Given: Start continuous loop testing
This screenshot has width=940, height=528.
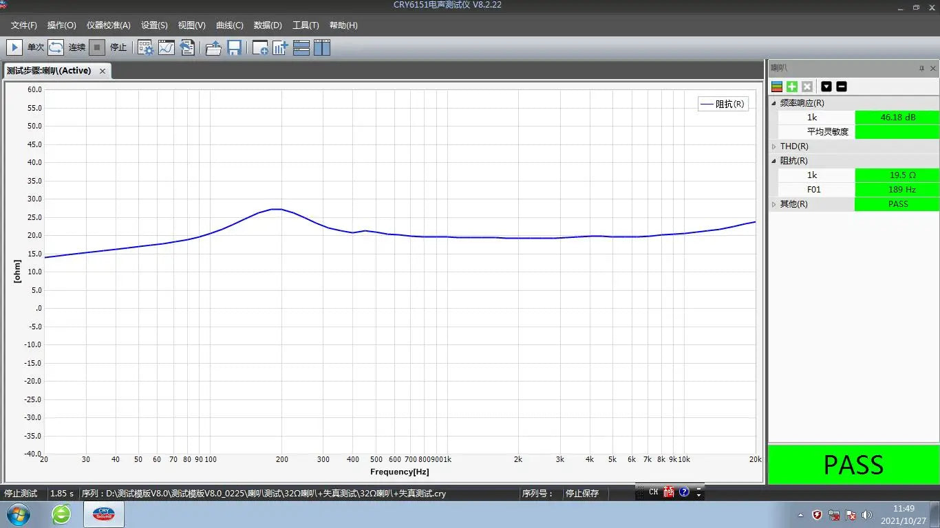Looking at the screenshot, I should (56, 47).
